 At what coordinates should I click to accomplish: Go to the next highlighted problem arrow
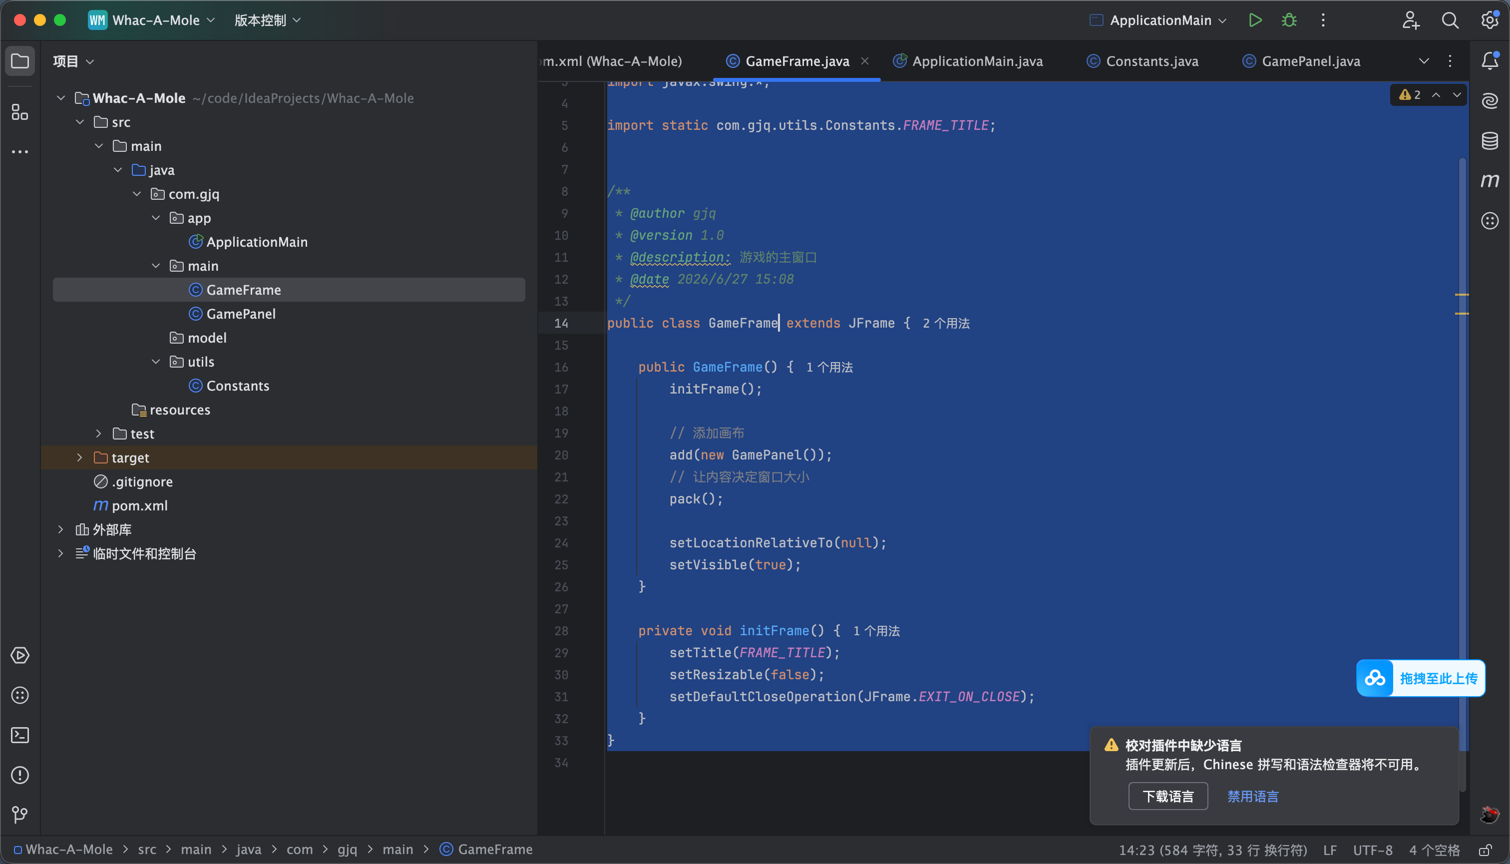tap(1457, 95)
